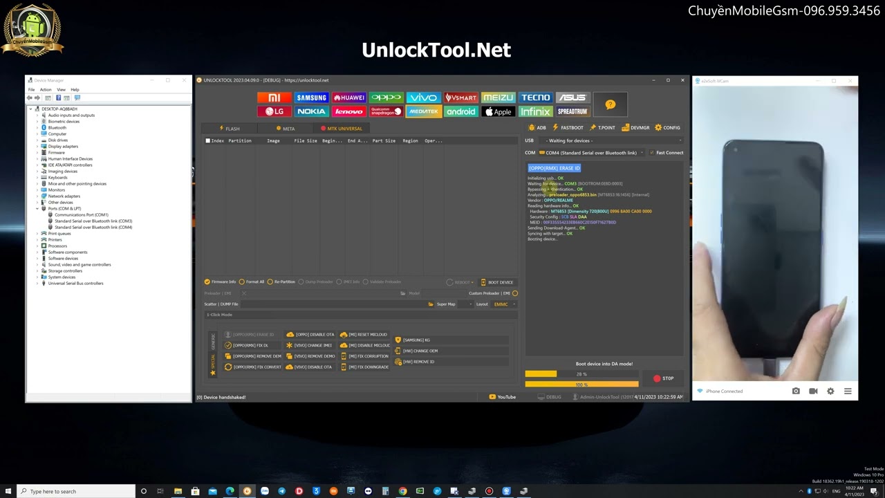
Task: Click the STOP button
Action: (x=663, y=378)
